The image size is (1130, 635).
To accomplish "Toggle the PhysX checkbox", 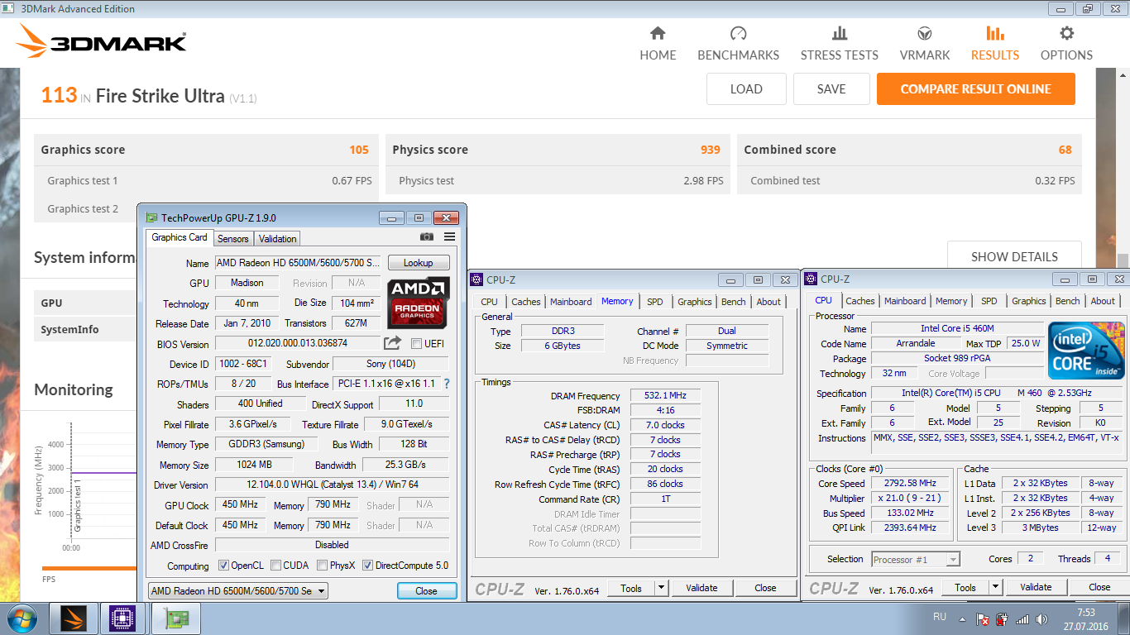I will tap(322, 566).
